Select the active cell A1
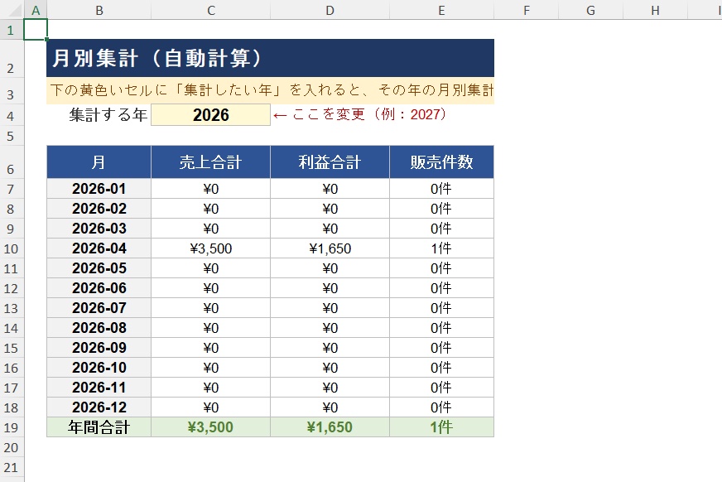 point(36,30)
